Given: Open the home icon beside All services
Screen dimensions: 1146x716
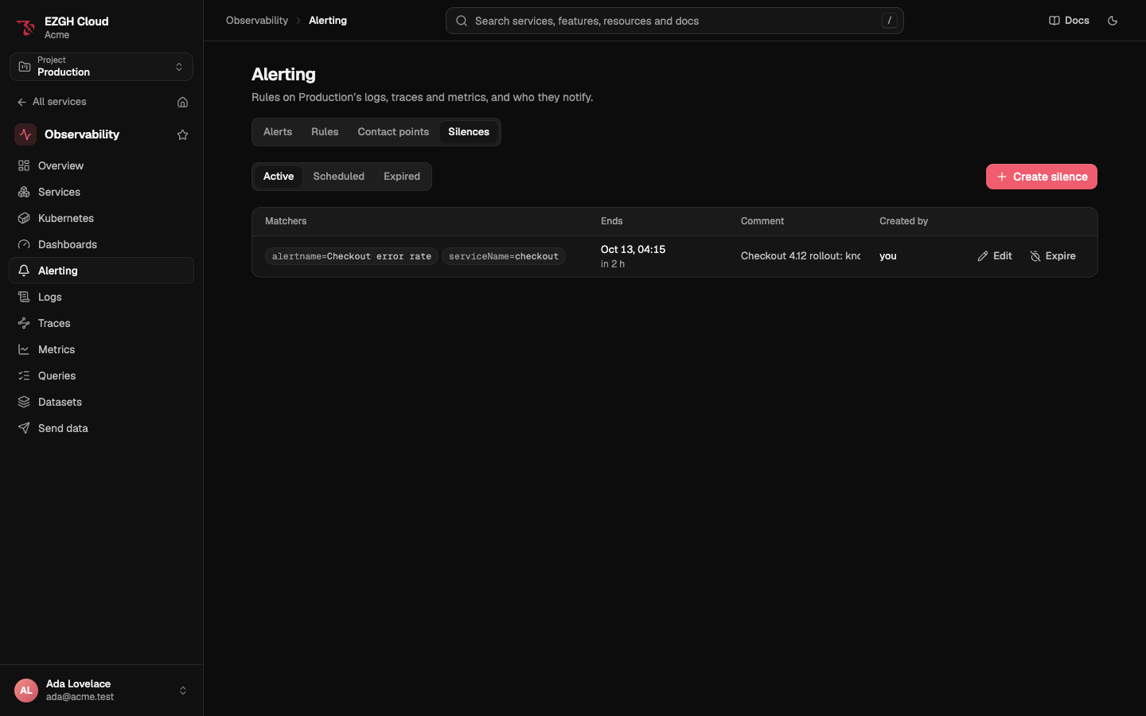Looking at the screenshot, I should click(x=182, y=102).
